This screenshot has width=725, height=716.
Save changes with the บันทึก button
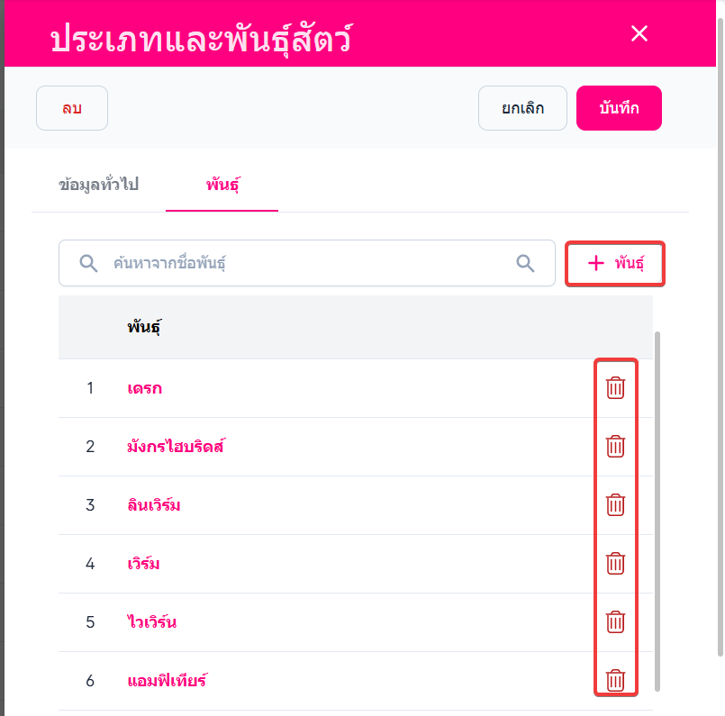tap(619, 108)
